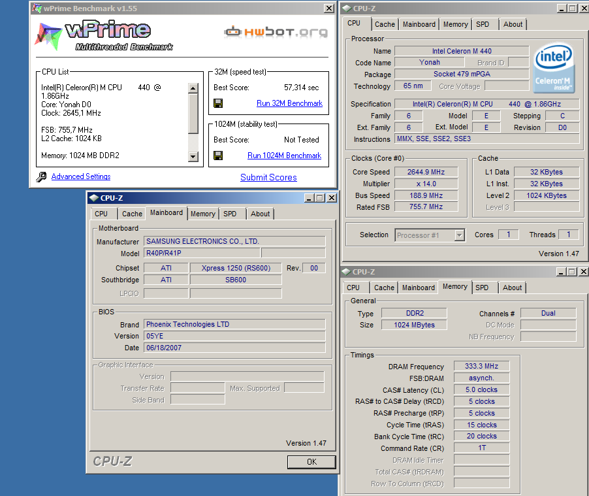The width and height of the screenshot is (589, 496).
Task: Switch to Memory tab in top CPU-Z window
Action: click(455, 24)
